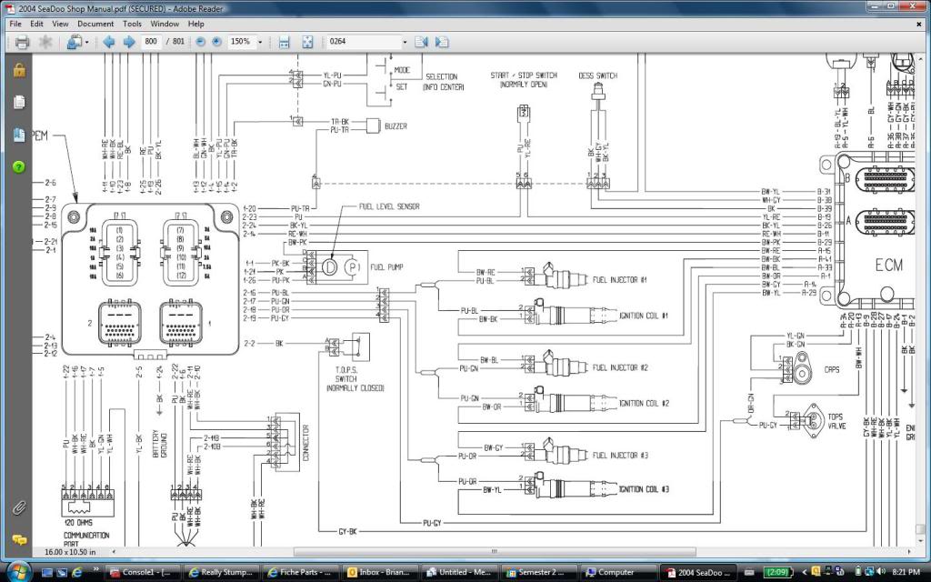Click the page number field showing 800
This screenshot has height=582, width=931.
tap(151, 42)
